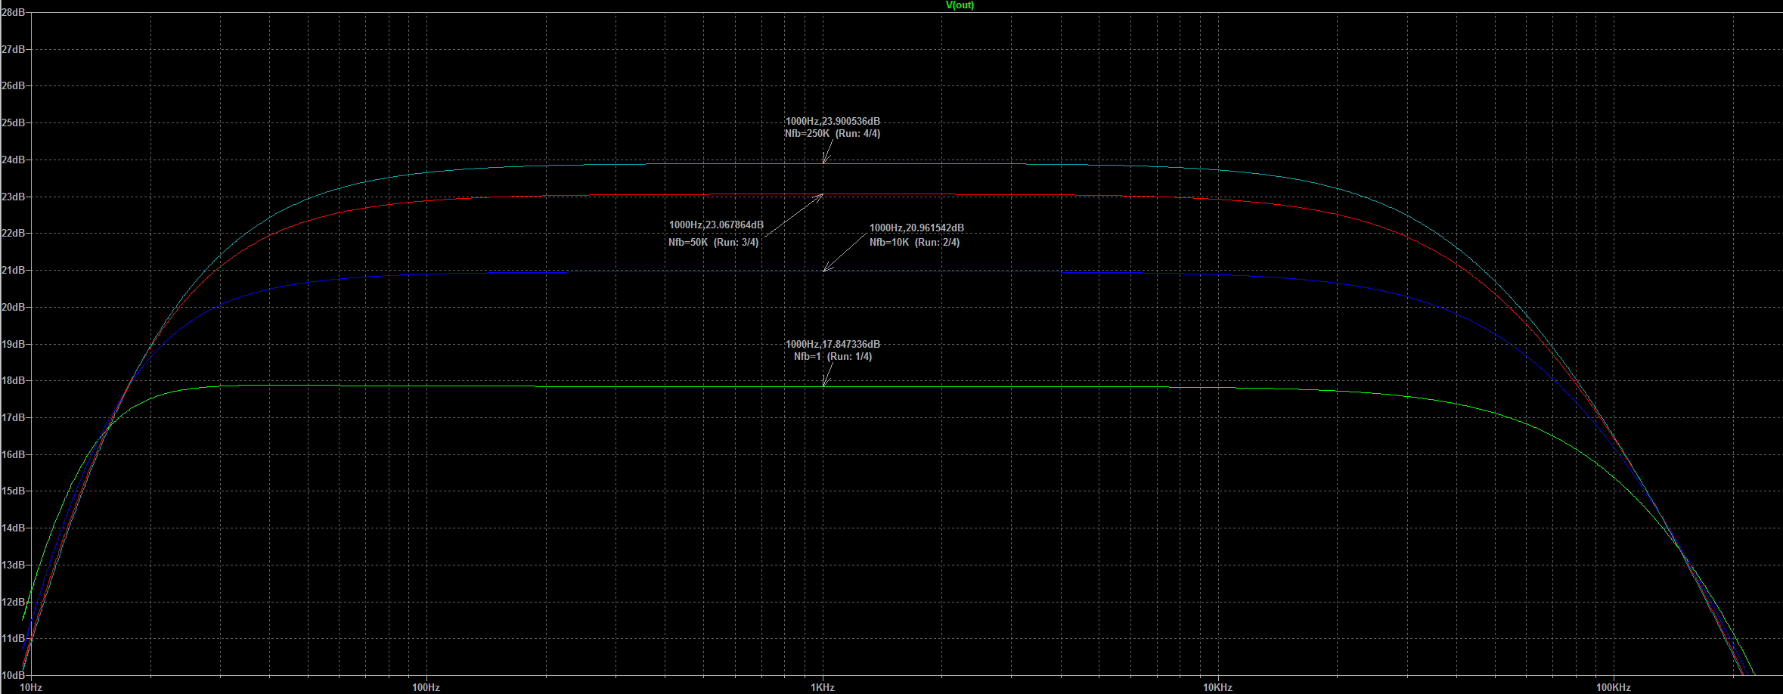Select the 100KHz frequency axis label
The height and width of the screenshot is (694, 1783).
[x=1613, y=687]
